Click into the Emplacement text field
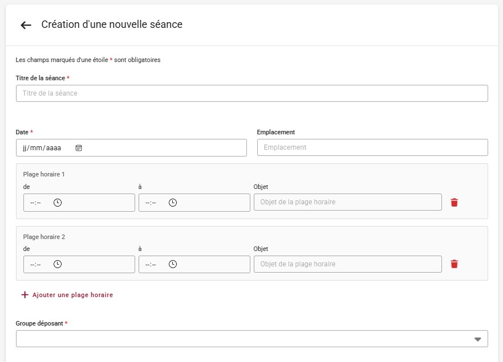This screenshot has width=503, height=362. [x=372, y=147]
